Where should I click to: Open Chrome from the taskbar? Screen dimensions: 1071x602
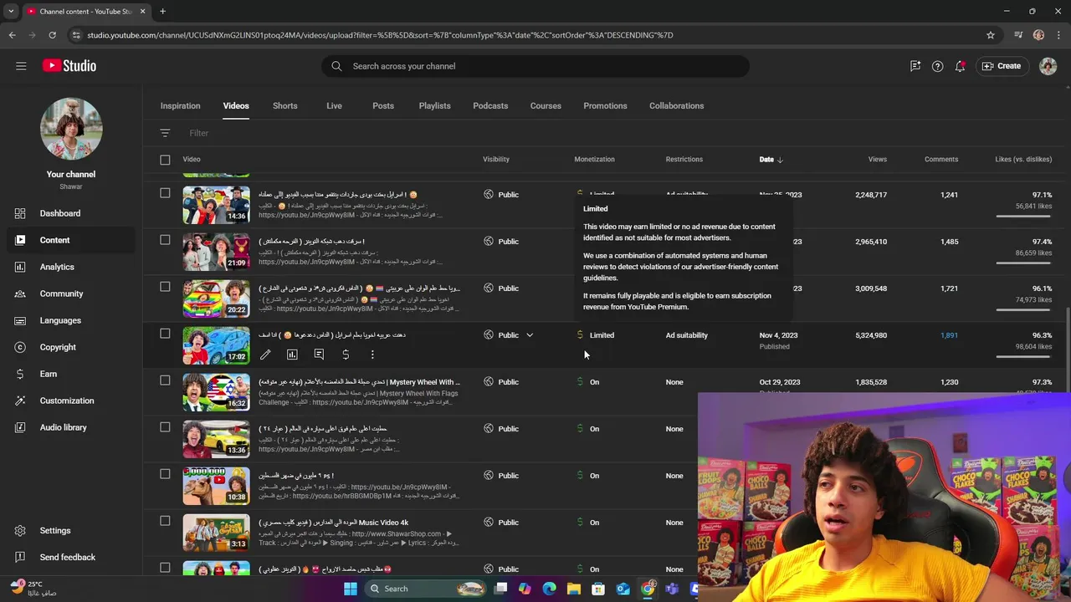pyautogui.click(x=648, y=589)
